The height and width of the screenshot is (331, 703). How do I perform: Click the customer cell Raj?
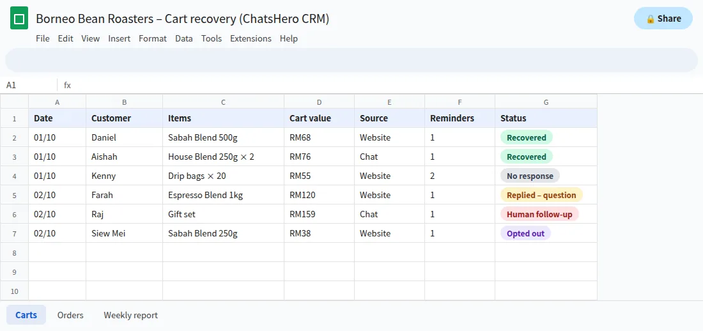pos(125,215)
